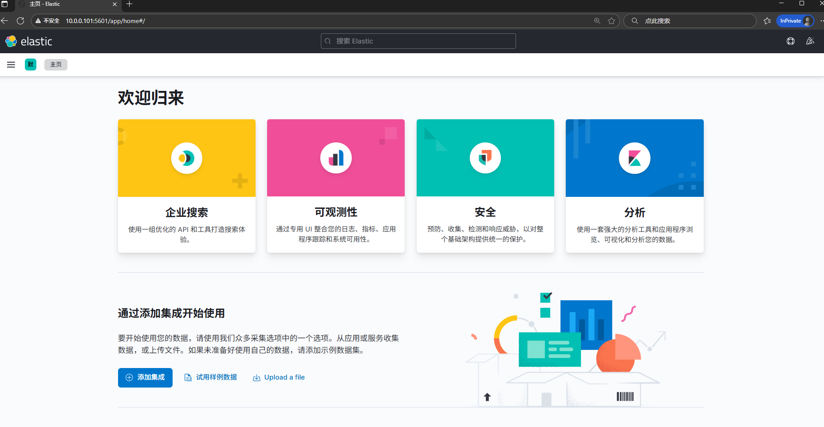The image size is (824, 427).
Task: Click the Security shield logo icon
Action: pos(485,158)
